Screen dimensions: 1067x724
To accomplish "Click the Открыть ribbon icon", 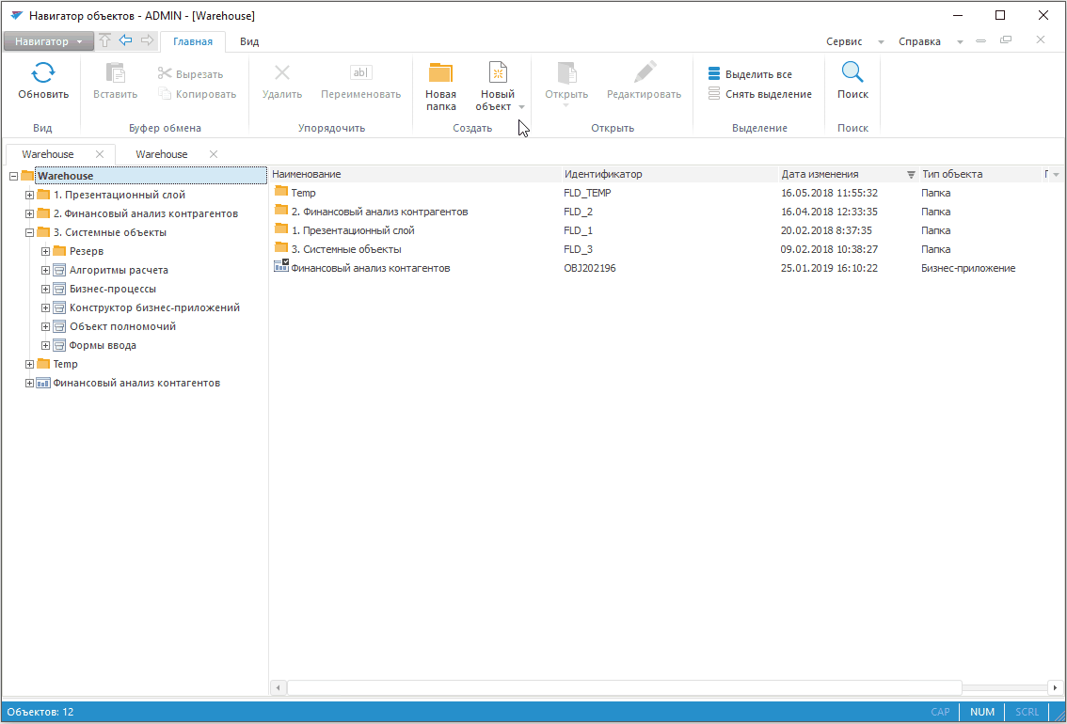I will (566, 72).
